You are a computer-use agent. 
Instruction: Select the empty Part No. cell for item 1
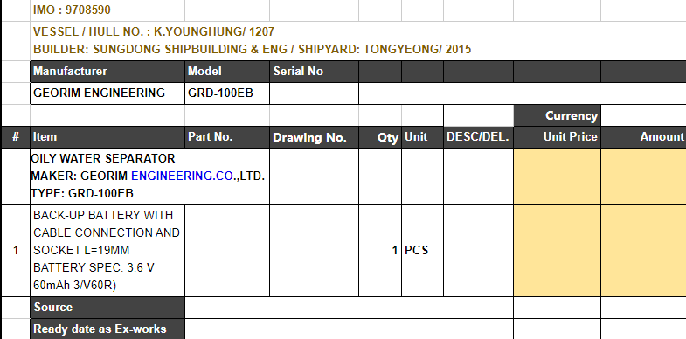(x=227, y=251)
